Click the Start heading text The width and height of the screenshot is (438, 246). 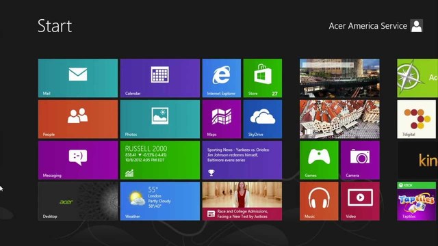[x=55, y=26]
